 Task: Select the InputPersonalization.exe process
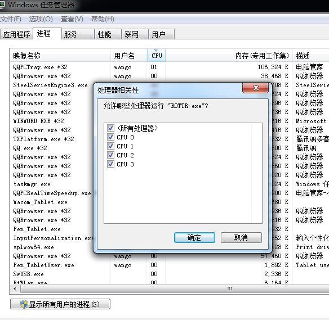coord(54,238)
